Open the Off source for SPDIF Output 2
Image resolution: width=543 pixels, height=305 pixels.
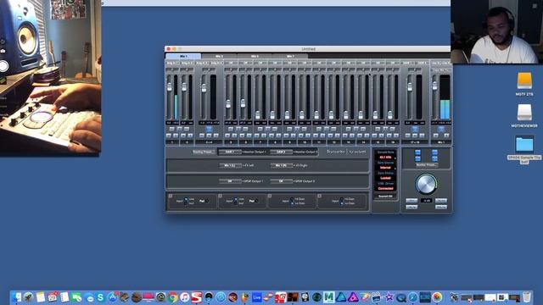[281, 181]
